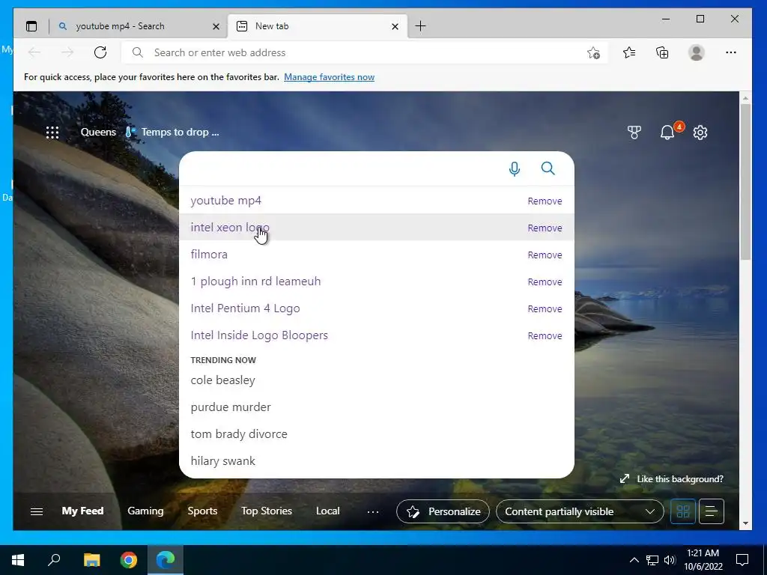This screenshot has width=767, height=575.
Task: Click the magnifier search icon in search box
Action: coord(548,168)
